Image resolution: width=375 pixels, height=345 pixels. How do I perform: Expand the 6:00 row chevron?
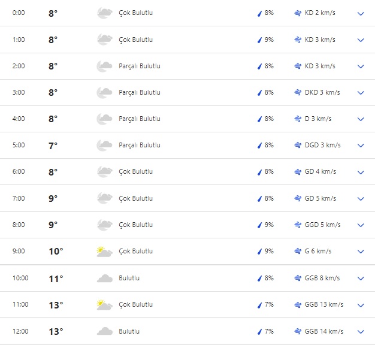pos(361,172)
